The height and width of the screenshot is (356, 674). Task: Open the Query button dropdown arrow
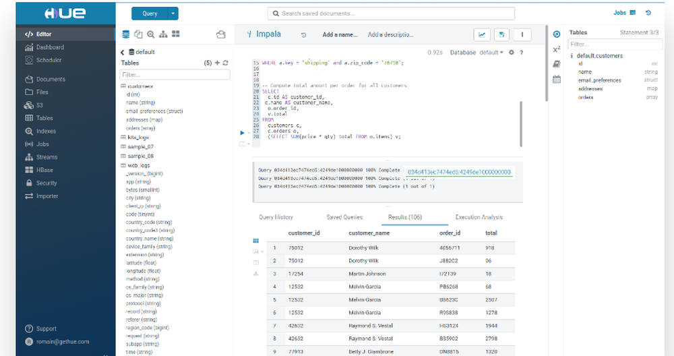pos(173,13)
